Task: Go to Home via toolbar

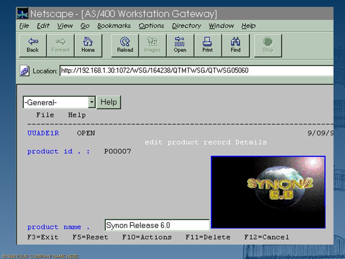Action: pyautogui.click(x=88, y=46)
